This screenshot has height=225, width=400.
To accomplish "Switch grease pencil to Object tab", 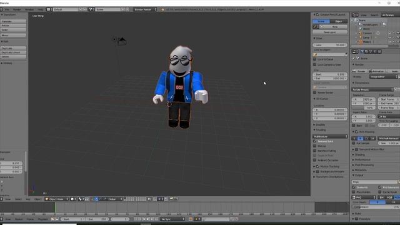I will click(339, 21).
